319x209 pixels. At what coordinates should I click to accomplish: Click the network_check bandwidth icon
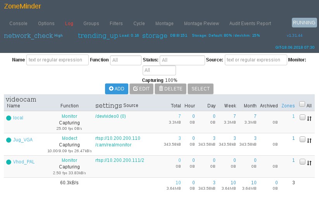(28, 36)
